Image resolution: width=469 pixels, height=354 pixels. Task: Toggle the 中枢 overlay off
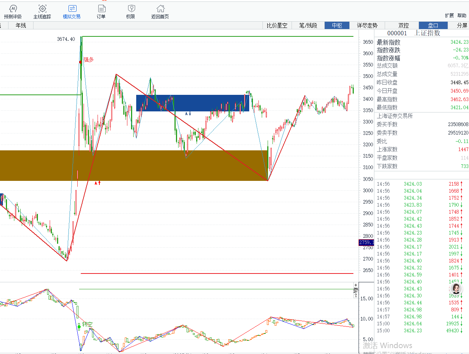click(x=337, y=25)
